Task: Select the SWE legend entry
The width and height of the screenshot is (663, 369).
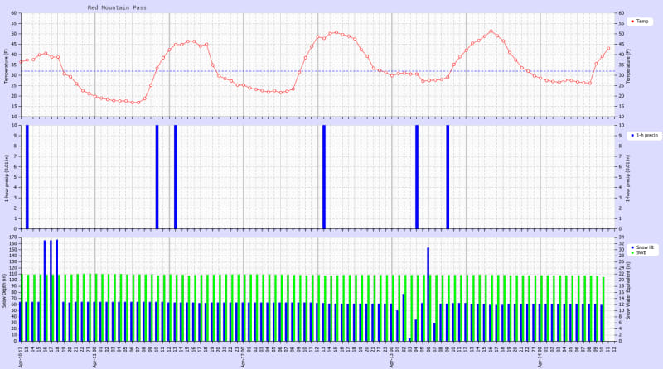Action: [639, 252]
